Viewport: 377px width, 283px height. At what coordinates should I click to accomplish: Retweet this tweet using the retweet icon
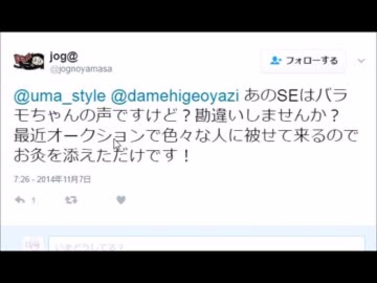71,200
